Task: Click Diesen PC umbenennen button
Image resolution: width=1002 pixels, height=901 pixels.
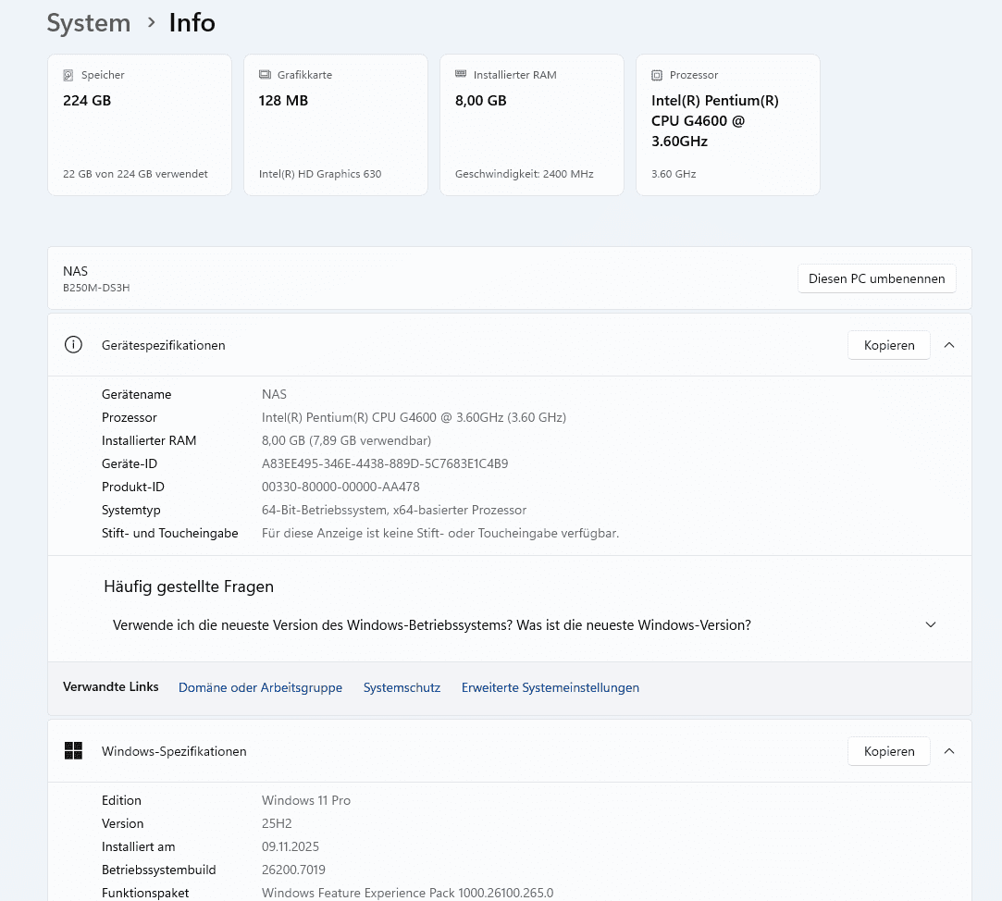Action: [x=876, y=278]
